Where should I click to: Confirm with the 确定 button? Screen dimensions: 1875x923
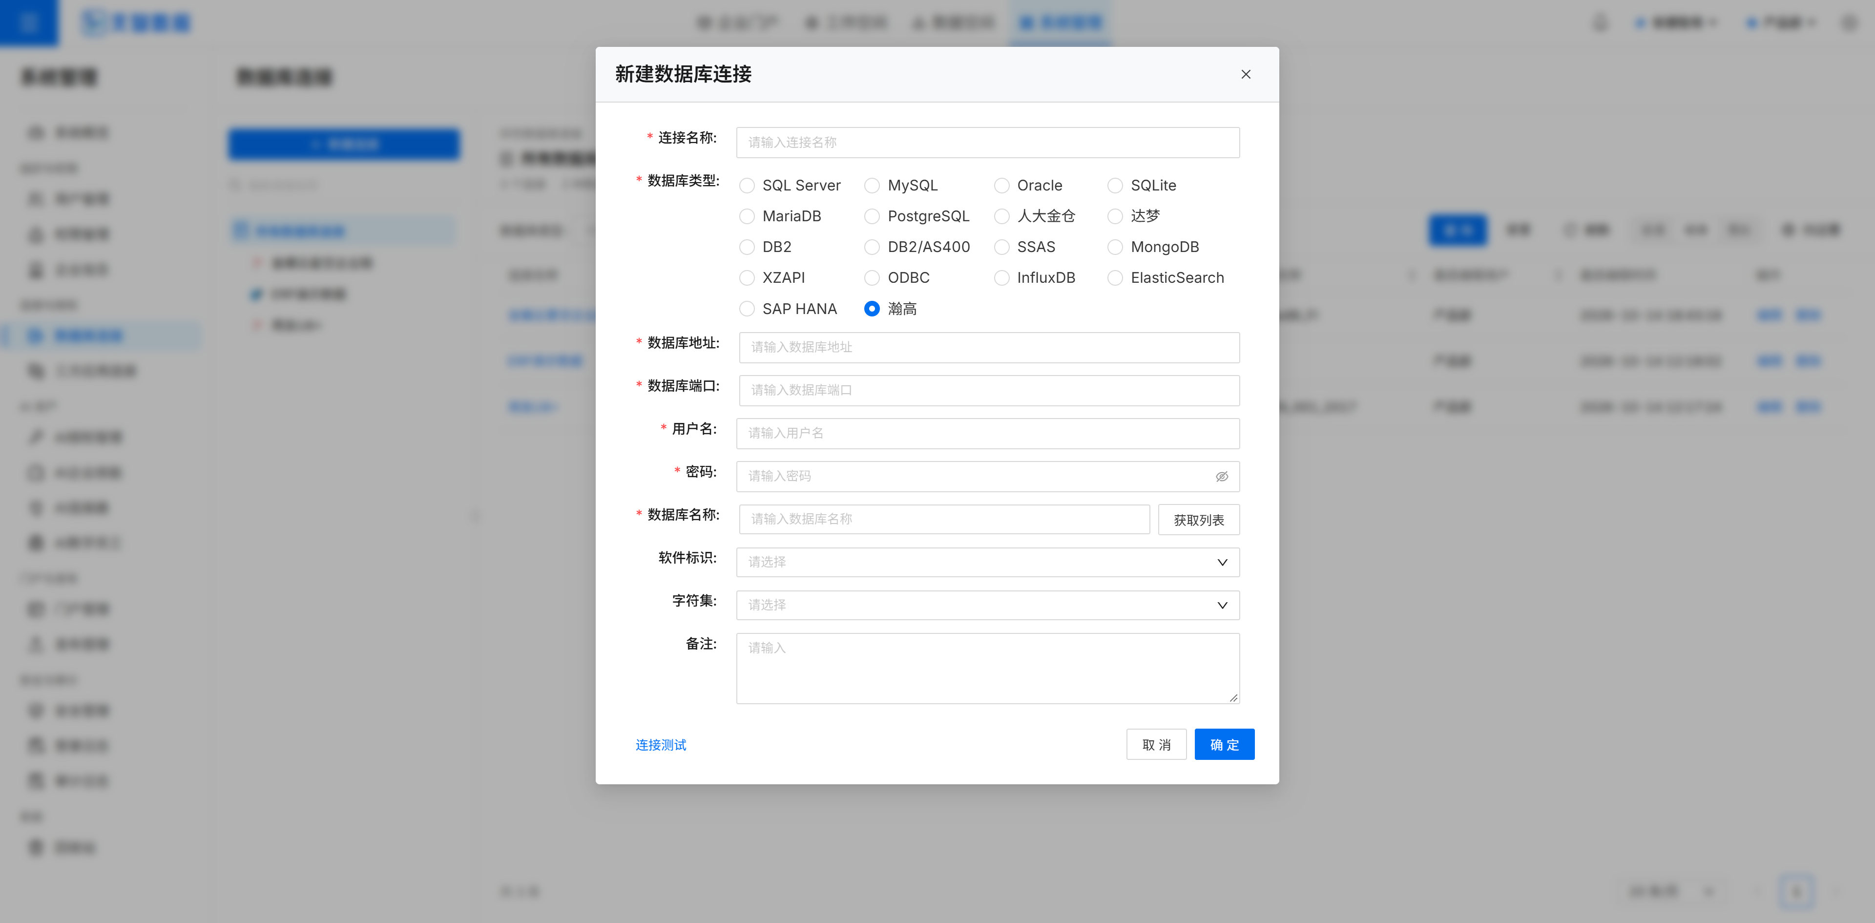point(1224,745)
